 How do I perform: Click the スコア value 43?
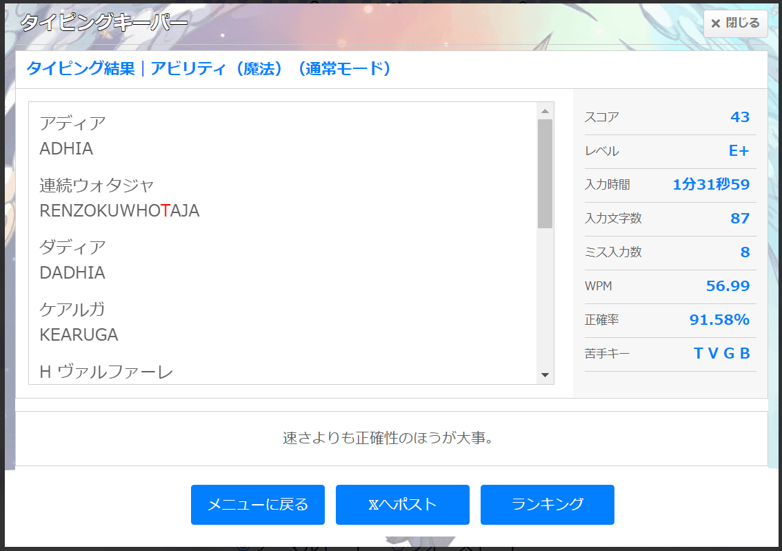pyautogui.click(x=739, y=117)
